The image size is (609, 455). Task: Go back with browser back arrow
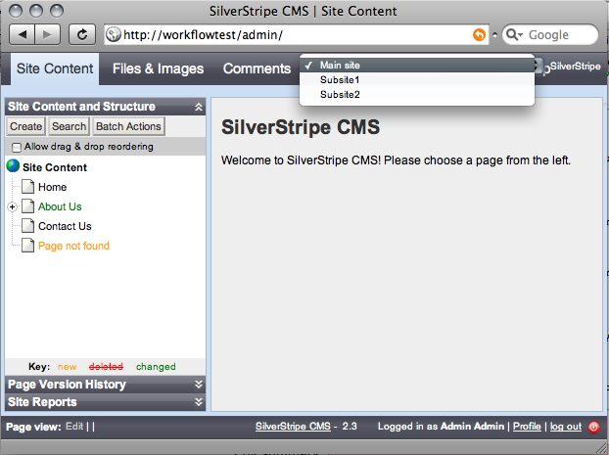point(23,35)
